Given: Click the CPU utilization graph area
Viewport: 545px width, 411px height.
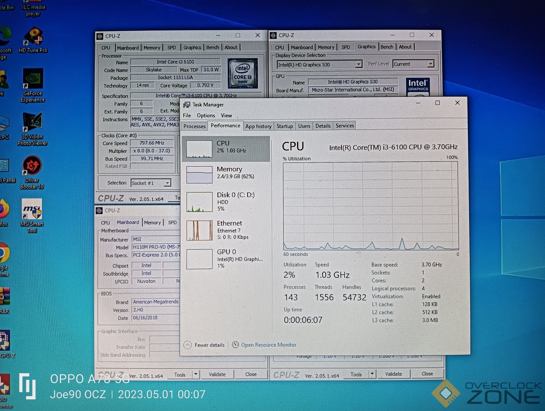Looking at the screenshot, I should tap(371, 206).
